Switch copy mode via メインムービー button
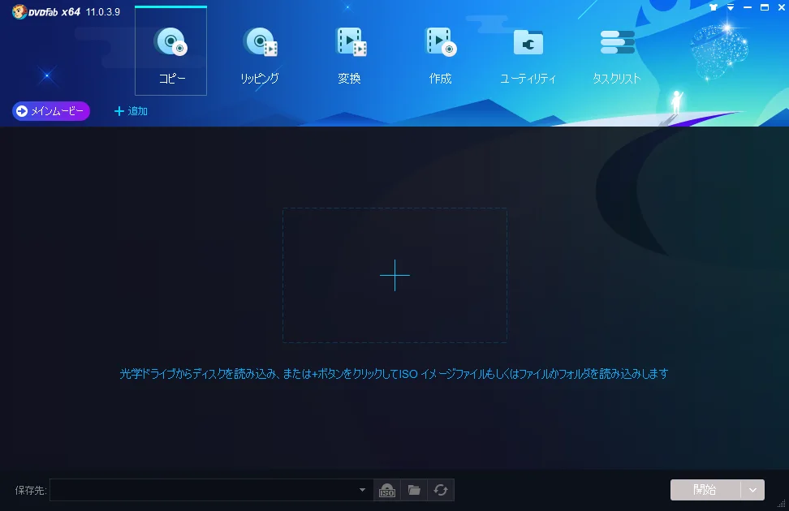Image resolution: width=789 pixels, height=511 pixels. point(50,111)
